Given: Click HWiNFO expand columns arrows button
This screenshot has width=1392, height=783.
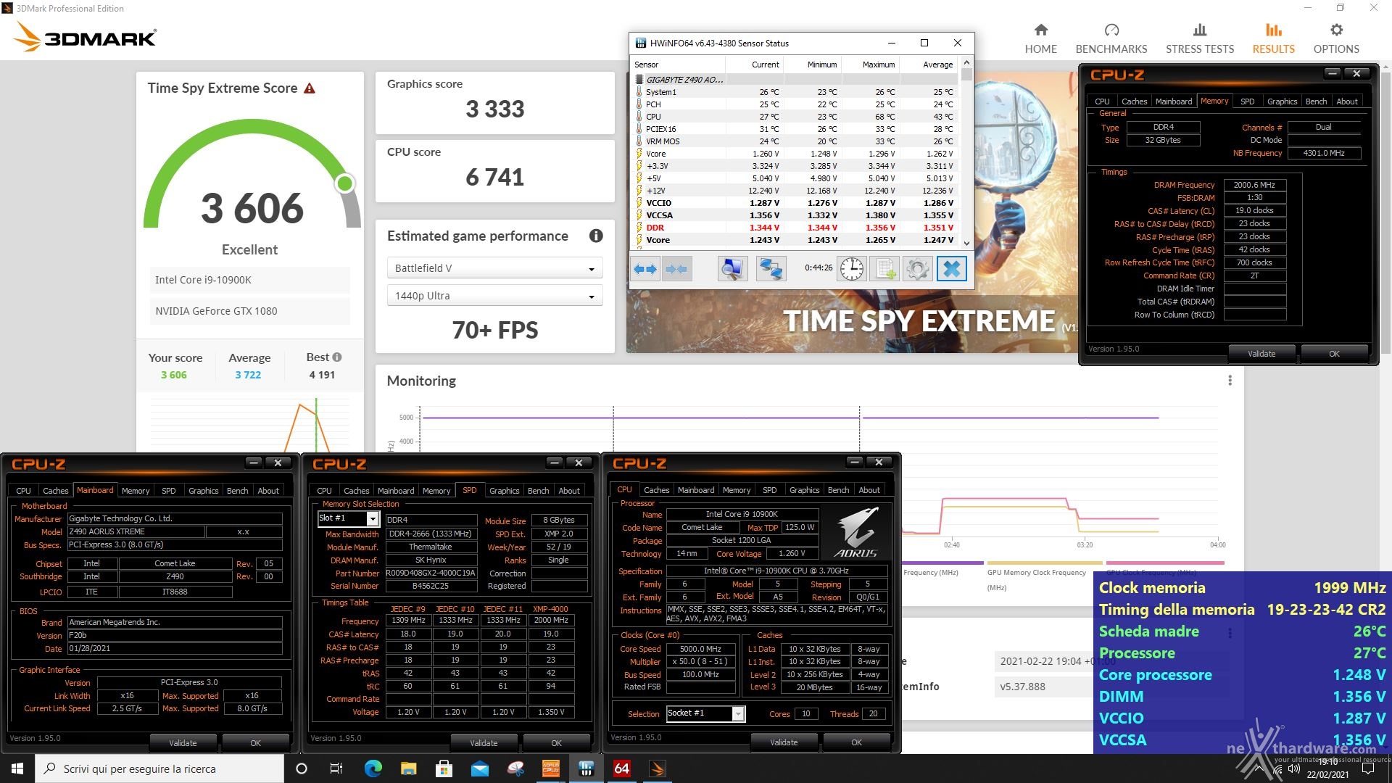Looking at the screenshot, I should click(645, 269).
